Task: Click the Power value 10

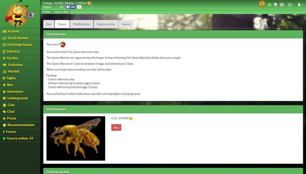Action: click(61, 7)
